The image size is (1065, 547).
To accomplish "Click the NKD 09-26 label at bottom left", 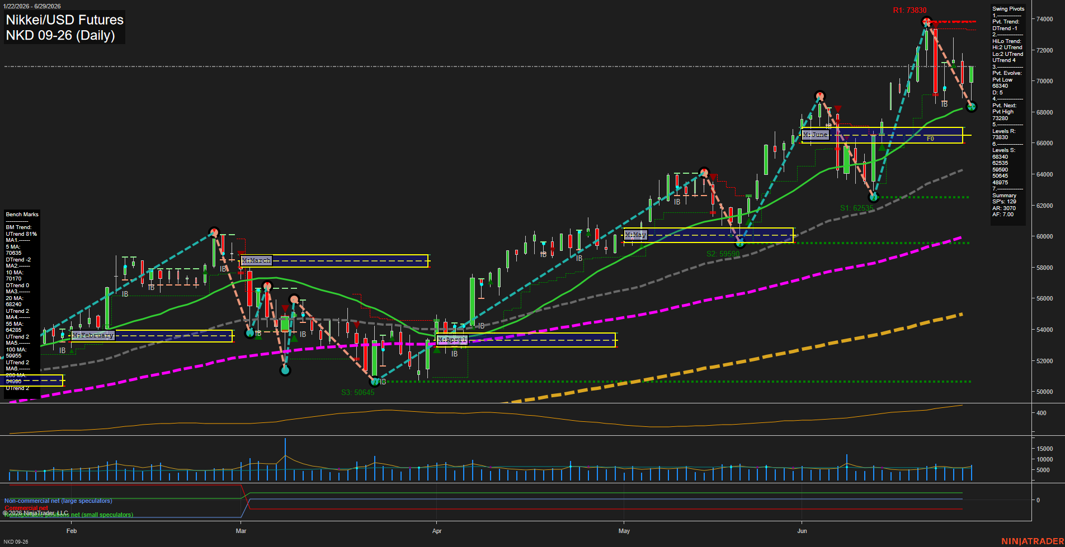I will tap(16, 542).
